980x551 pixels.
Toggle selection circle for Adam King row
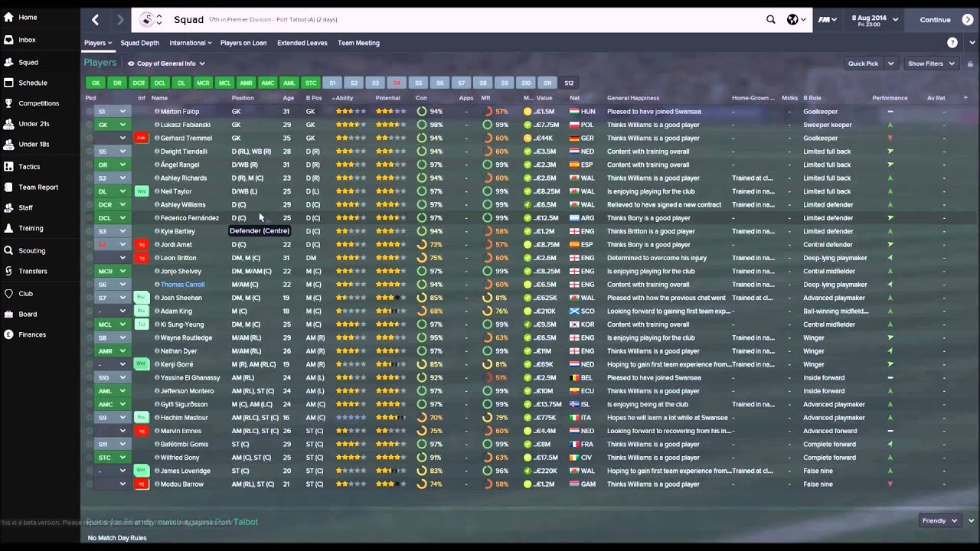click(x=90, y=311)
